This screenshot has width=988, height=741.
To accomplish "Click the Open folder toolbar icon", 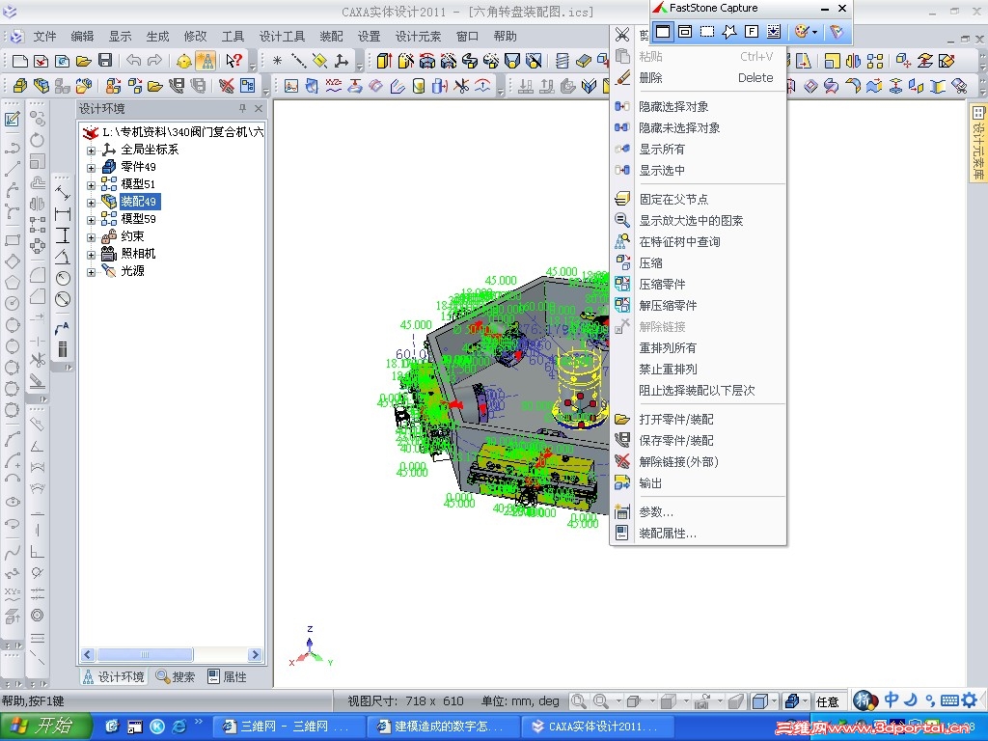I will point(84,61).
